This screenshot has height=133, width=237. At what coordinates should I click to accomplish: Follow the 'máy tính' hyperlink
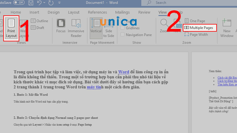[94, 87]
